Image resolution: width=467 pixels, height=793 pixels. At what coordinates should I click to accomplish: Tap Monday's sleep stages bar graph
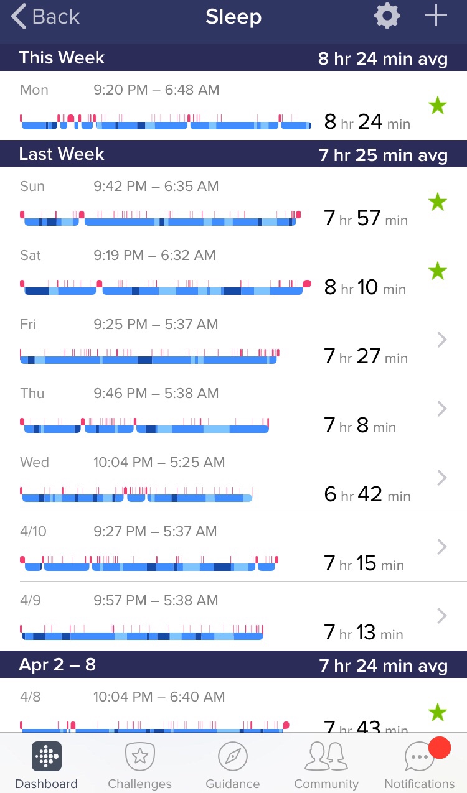click(166, 123)
